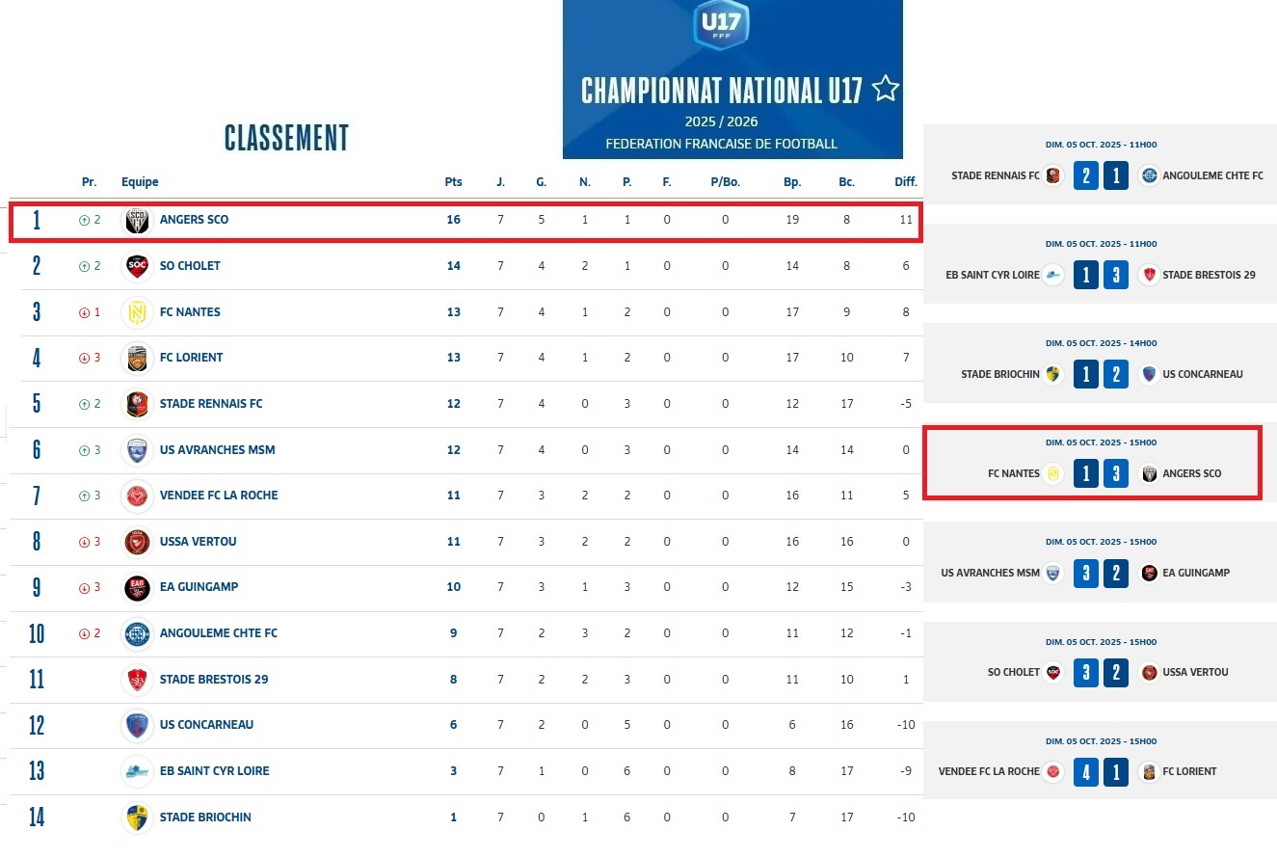Viewport: 1277px width, 858px height.
Task: Click the FC Lorient logo in the table
Action: [x=137, y=358]
